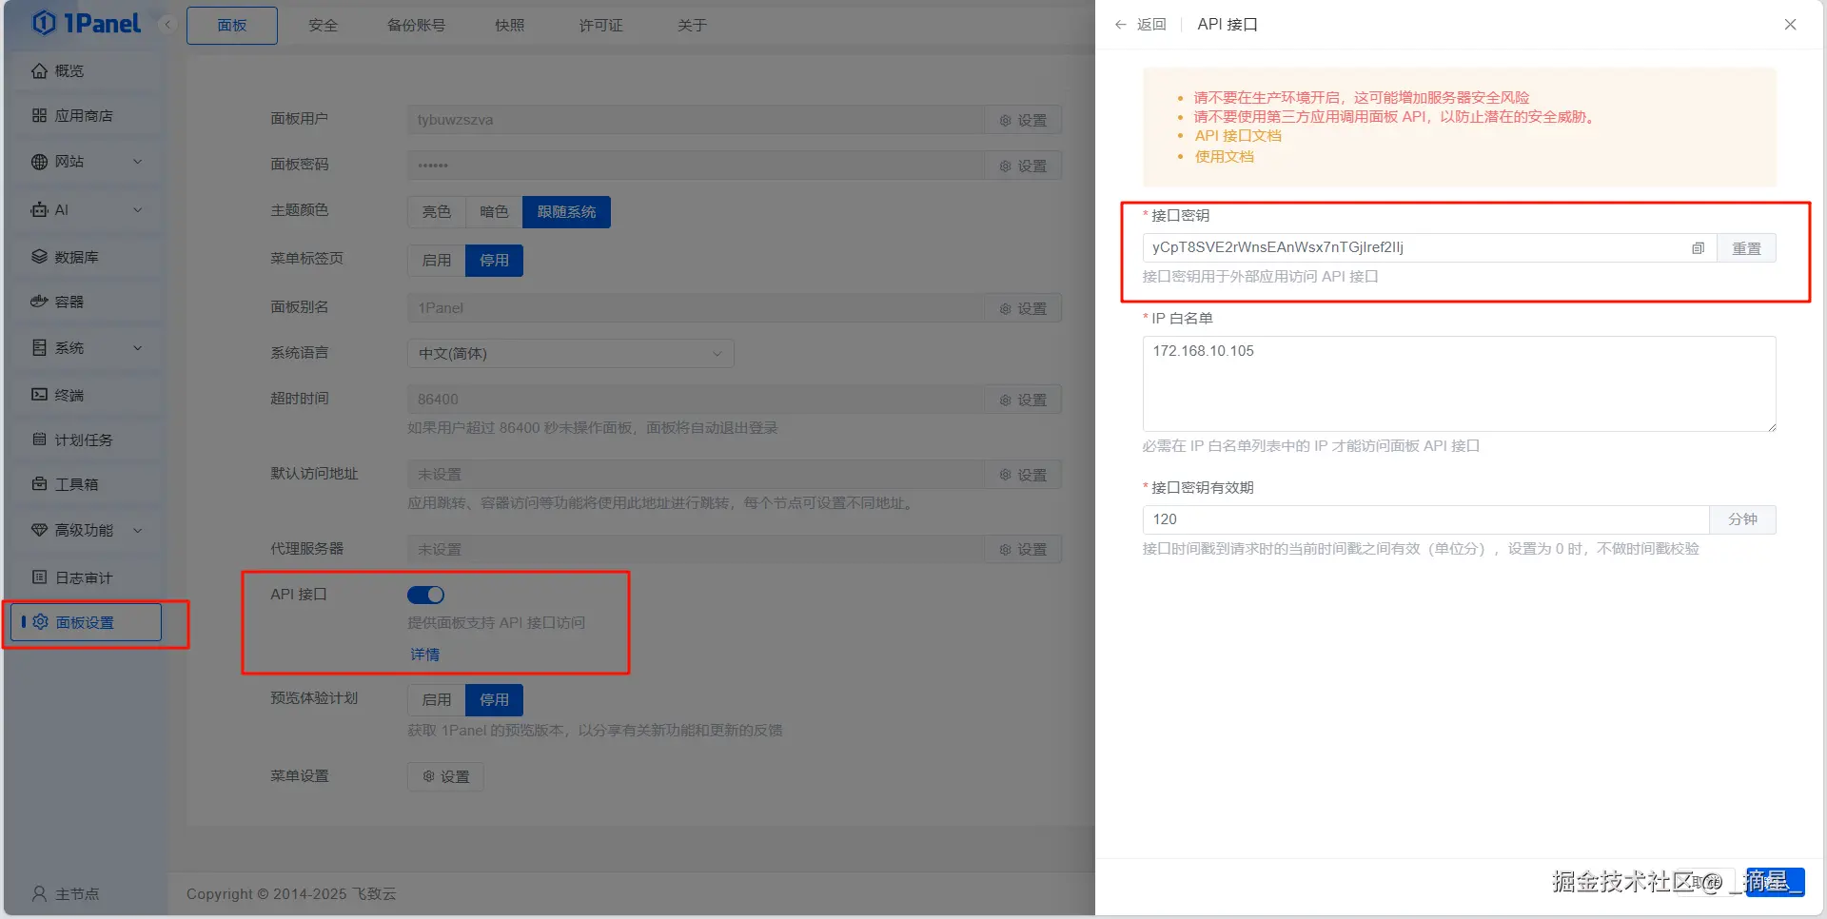Open 系统语言 中文(简体) dropdown
The image size is (1827, 919).
pos(571,354)
